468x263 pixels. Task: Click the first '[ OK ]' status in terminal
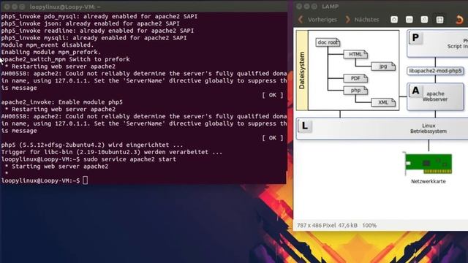tap(273, 95)
